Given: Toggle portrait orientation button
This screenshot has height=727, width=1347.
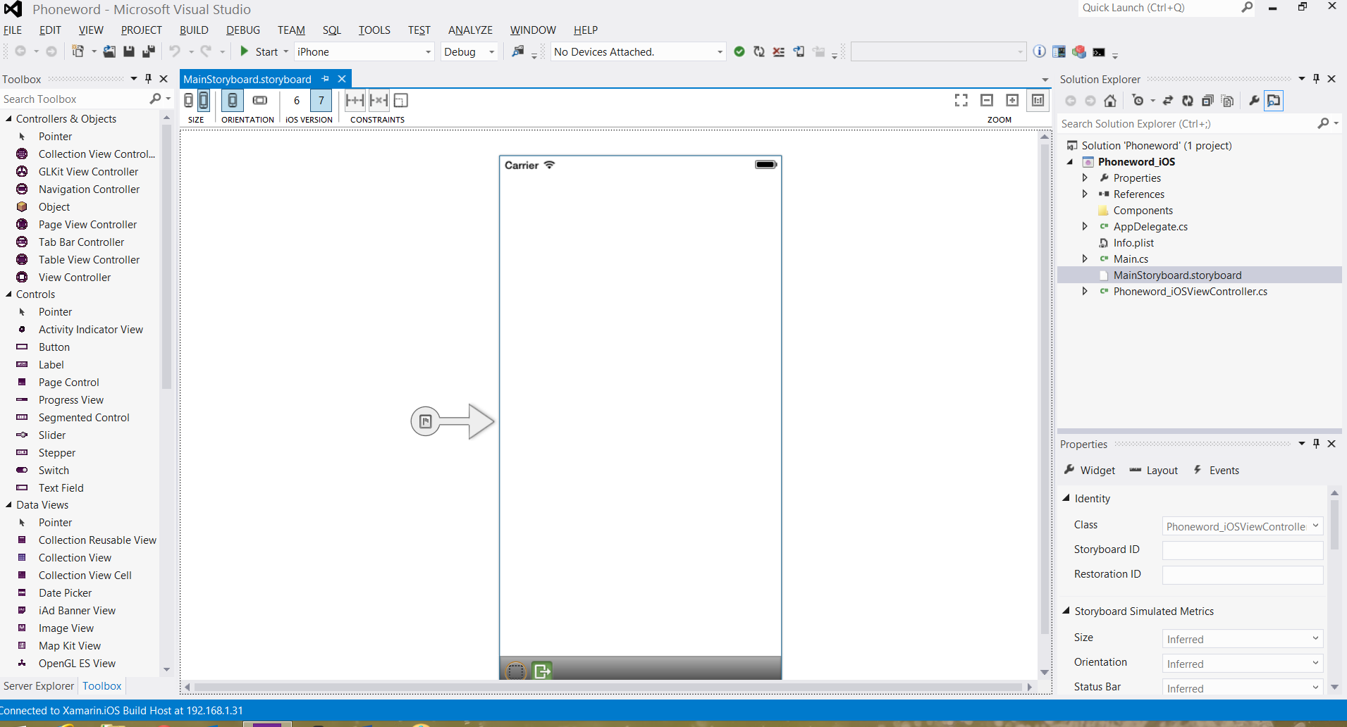Looking at the screenshot, I should click(x=232, y=101).
